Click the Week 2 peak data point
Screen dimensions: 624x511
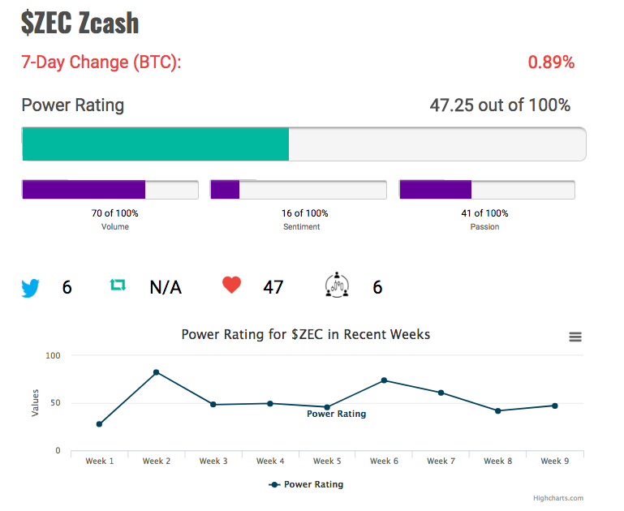[x=156, y=372]
